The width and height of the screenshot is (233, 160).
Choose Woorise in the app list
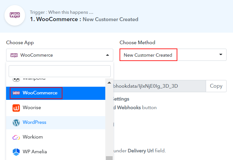(56, 108)
